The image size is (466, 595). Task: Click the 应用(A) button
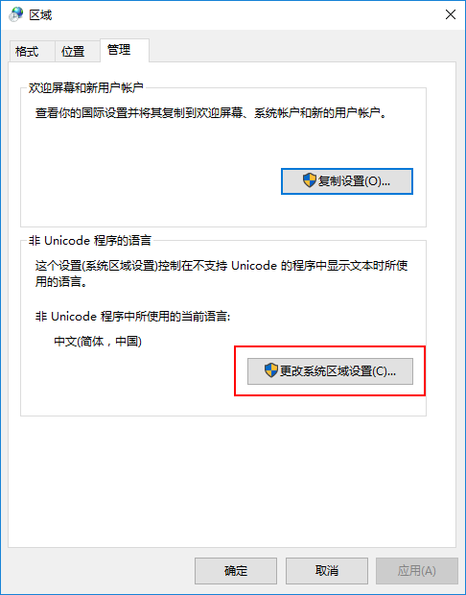[417, 570]
